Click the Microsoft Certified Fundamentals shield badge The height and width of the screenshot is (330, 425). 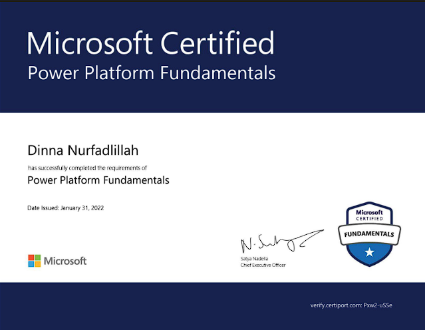click(x=369, y=234)
